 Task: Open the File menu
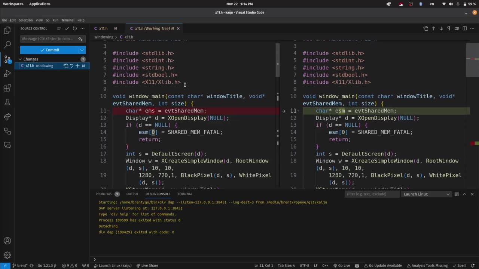[x=4, y=20]
